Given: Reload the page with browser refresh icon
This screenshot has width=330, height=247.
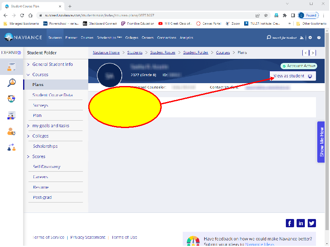Looking at the screenshot, I should (x=22, y=15).
